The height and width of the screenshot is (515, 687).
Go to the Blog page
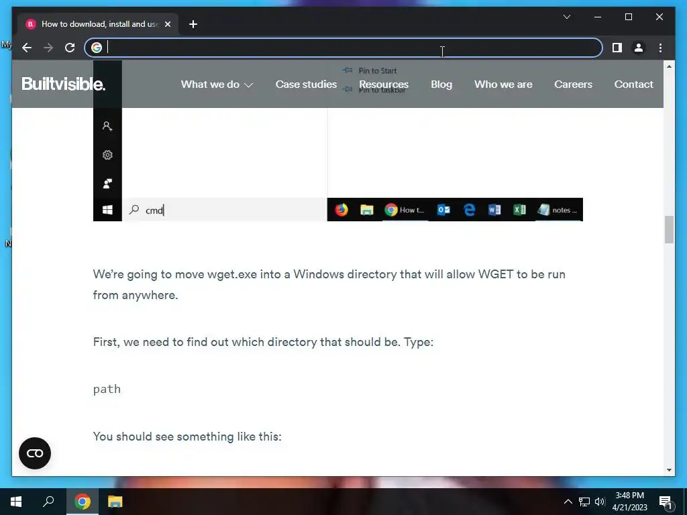[441, 84]
